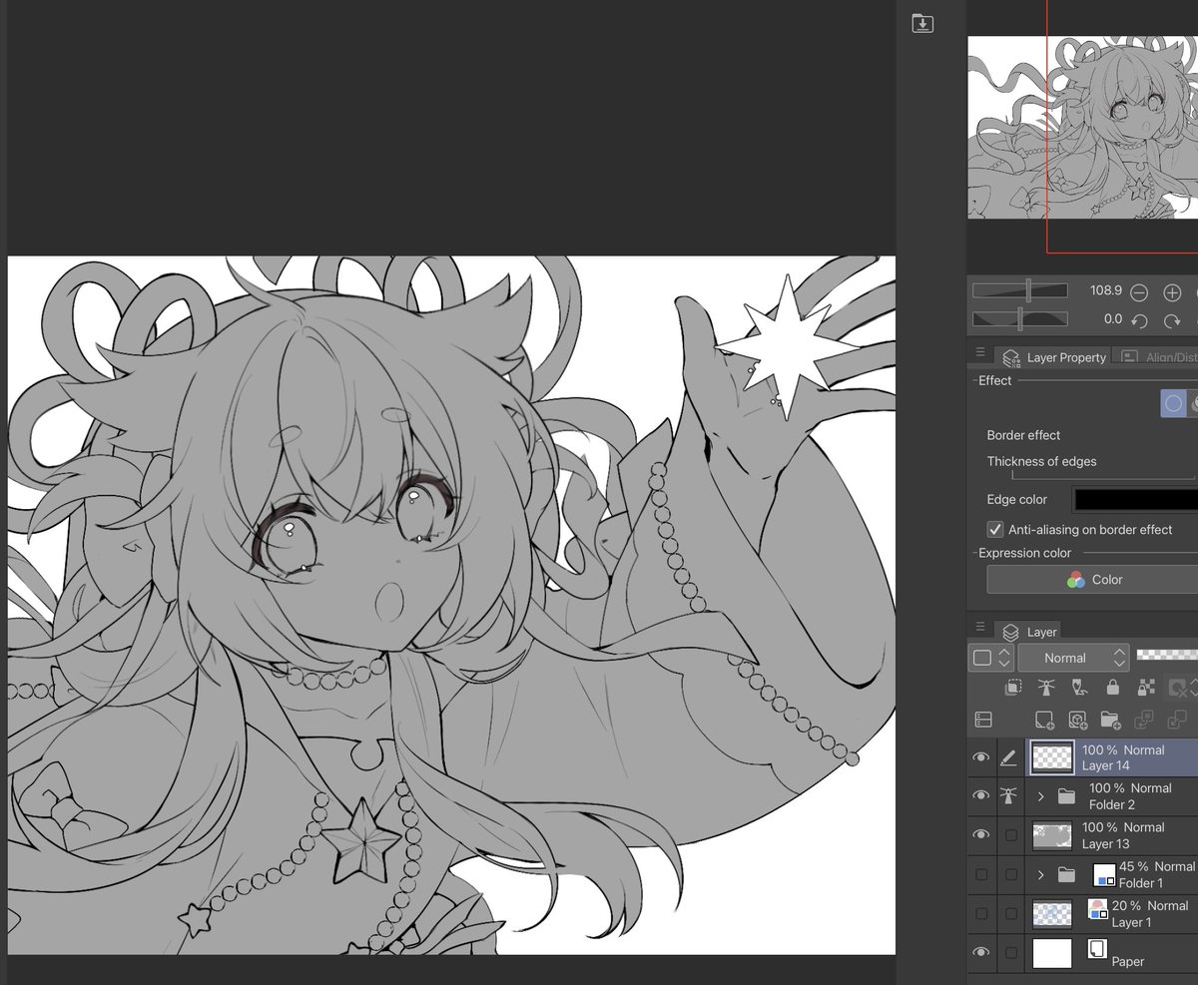Click the zoom scale slider
The width and height of the screenshot is (1198, 985).
[x=1020, y=290]
